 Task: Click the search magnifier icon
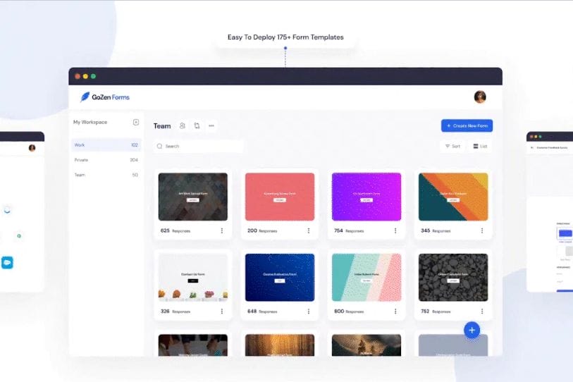tap(160, 146)
